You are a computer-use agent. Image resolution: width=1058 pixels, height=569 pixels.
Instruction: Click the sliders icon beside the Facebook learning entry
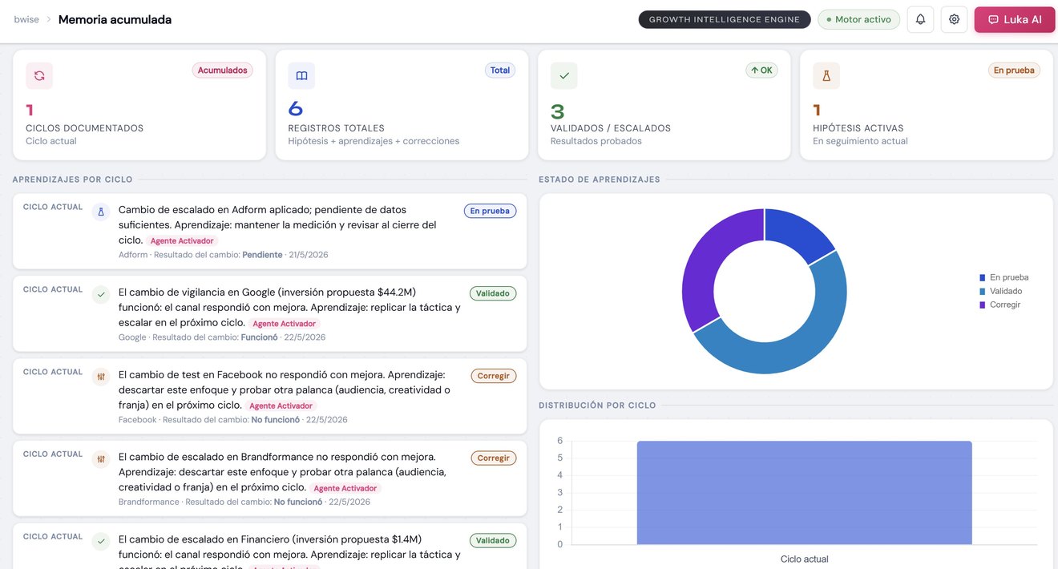pyautogui.click(x=101, y=377)
